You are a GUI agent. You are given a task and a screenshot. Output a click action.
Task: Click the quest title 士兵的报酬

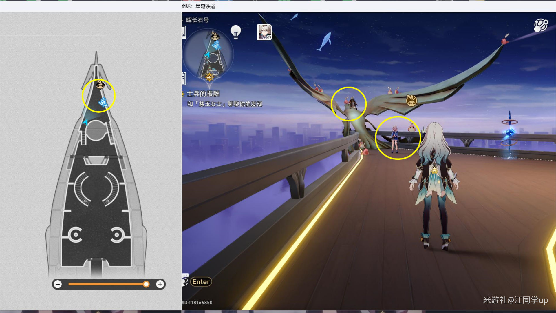click(x=203, y=94)
